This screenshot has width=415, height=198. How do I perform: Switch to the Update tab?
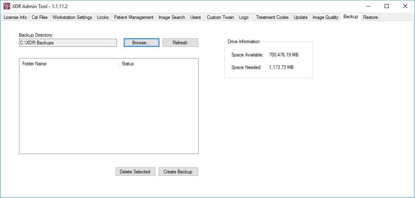(300, 17)
